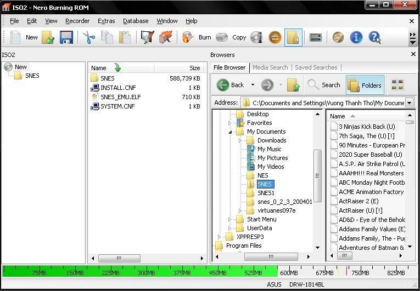Screen dimensions: 420x291
Task: Click the folder tree vertical scrollbar thumb
Action: click(x=317, y=176)
